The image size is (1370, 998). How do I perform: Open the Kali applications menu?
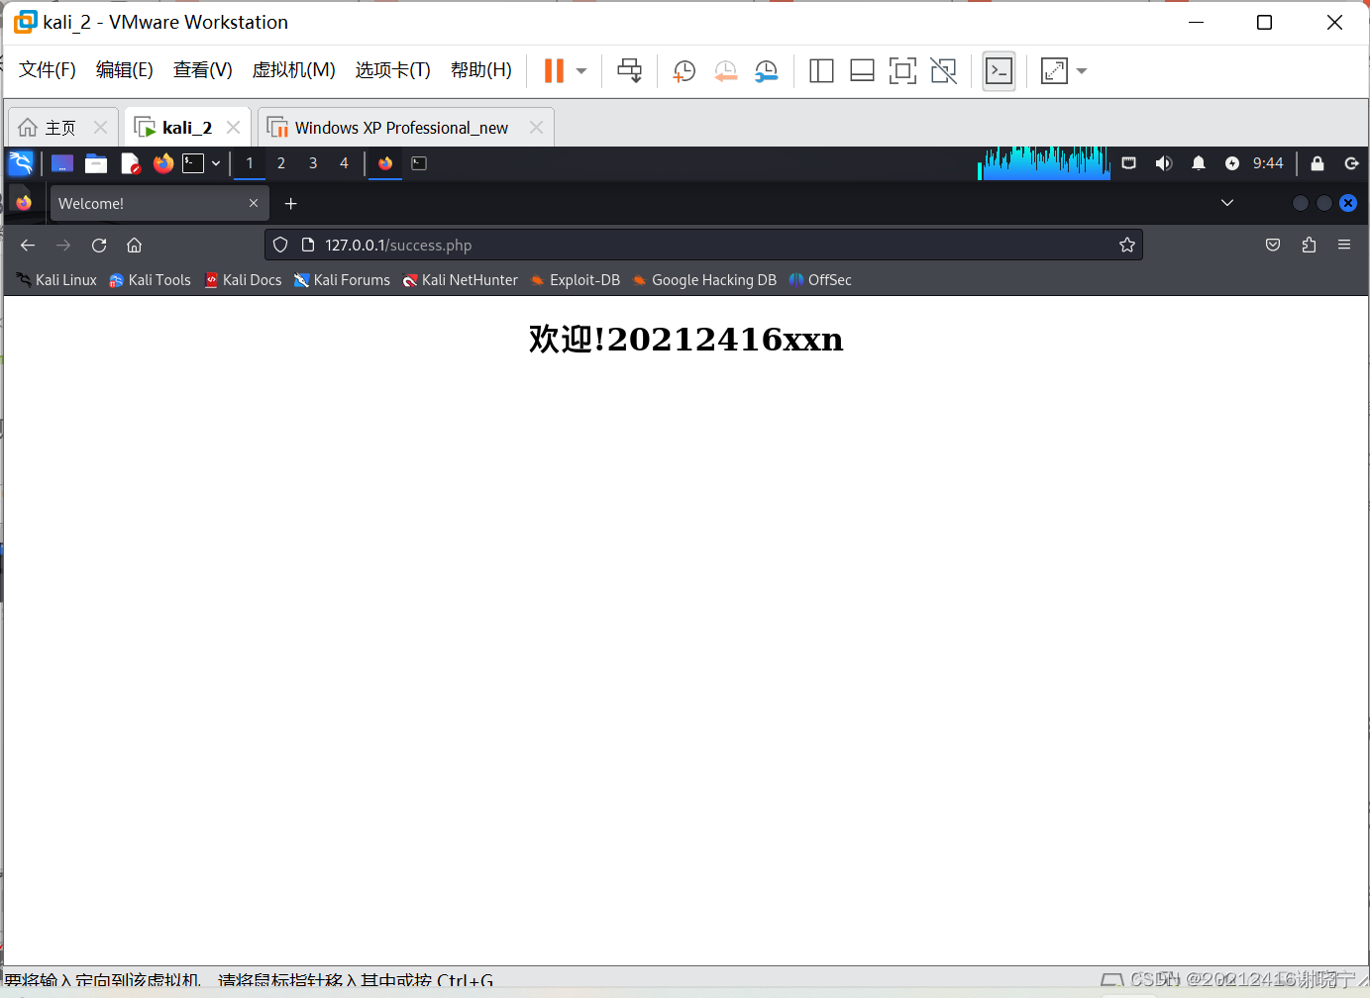click(21, 163)
